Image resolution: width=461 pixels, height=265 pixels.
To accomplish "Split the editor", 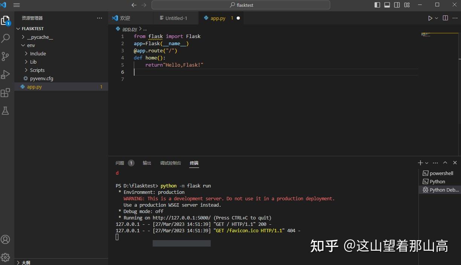I will pyautogui.click(x=445, y=18).
